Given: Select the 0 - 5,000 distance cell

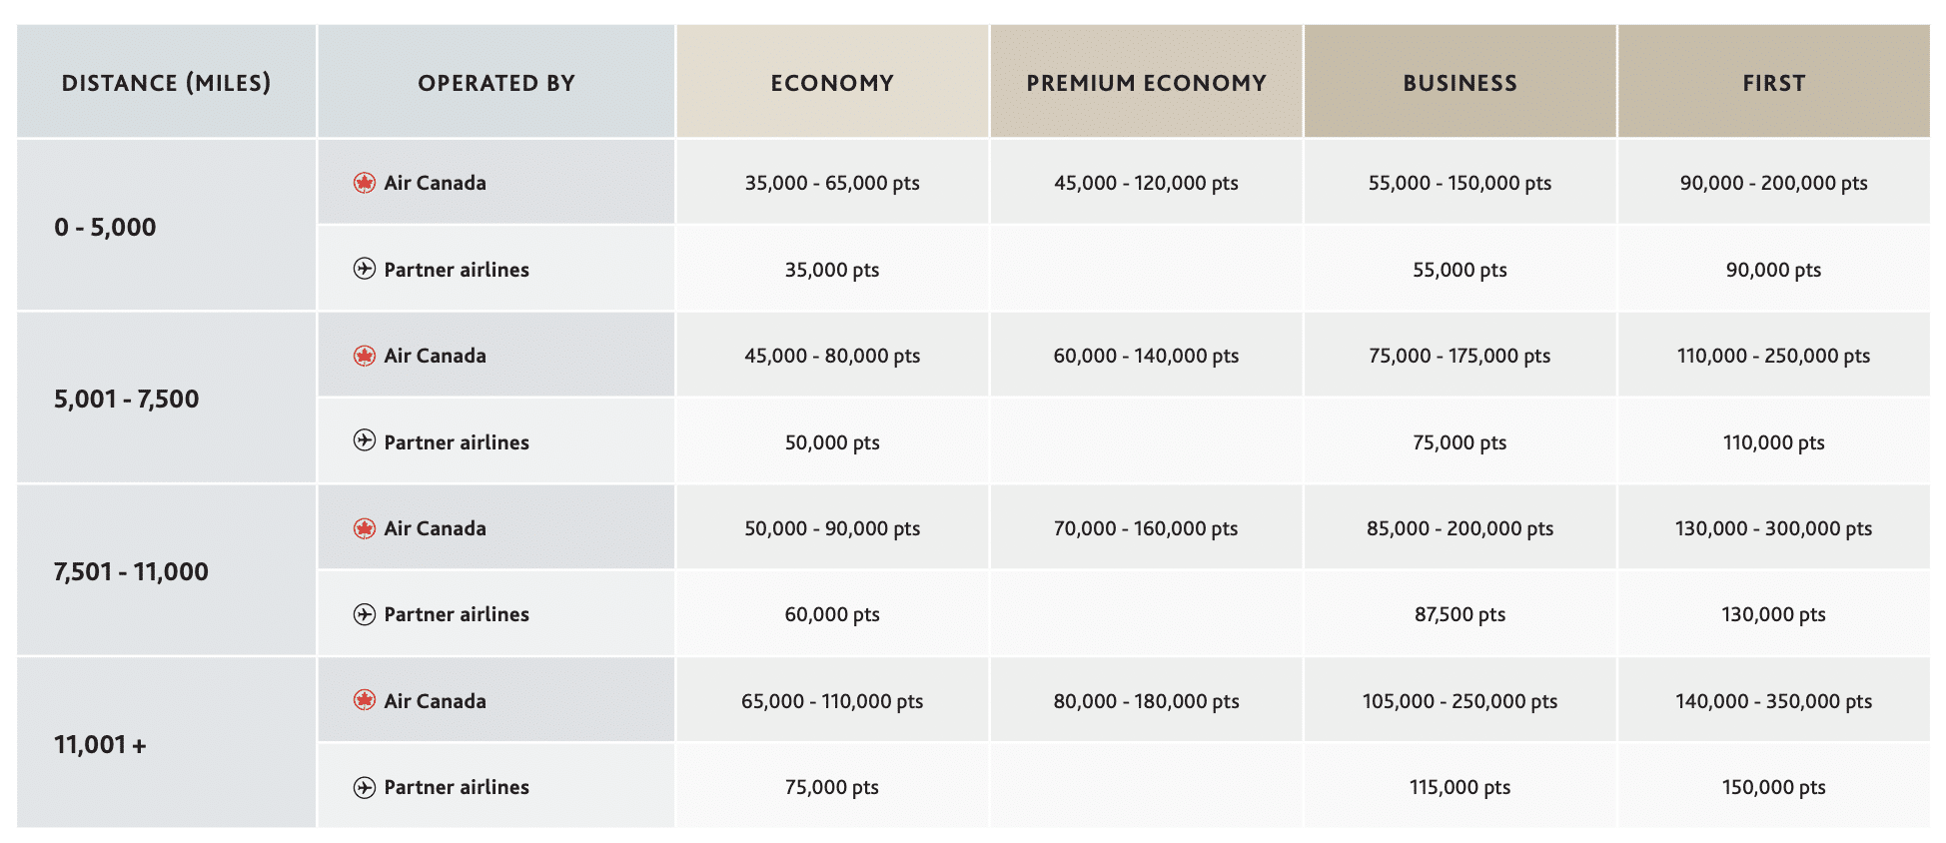Looking at the screenshot, I should [105, 227].
